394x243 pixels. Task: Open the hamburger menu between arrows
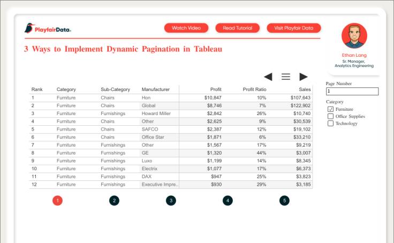click(286, 77)
